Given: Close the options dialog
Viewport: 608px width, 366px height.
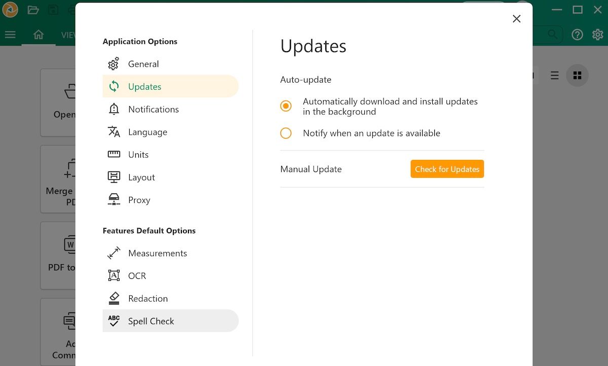Looking at the screenshot, I should (516, 19).
